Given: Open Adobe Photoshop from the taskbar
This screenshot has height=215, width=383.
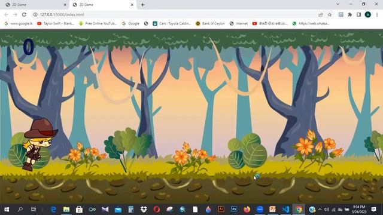Looking at the screenshot, I should [x=234, y=210].
